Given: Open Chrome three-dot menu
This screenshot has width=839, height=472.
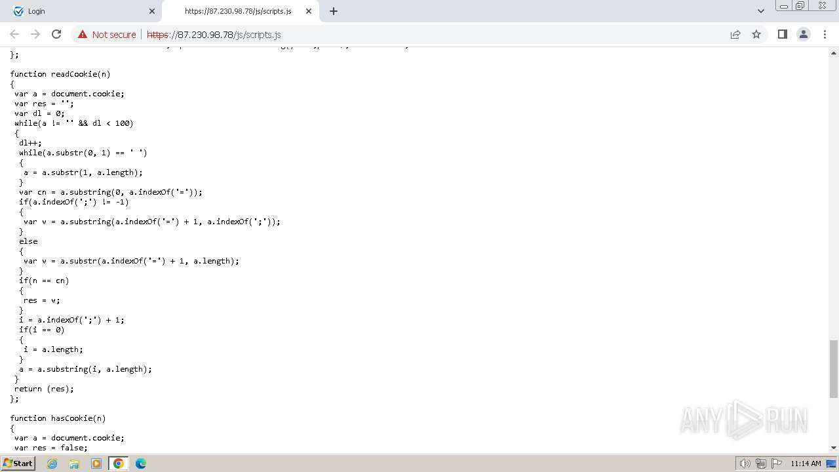Looking at the screenshot, I should point(824,34).
